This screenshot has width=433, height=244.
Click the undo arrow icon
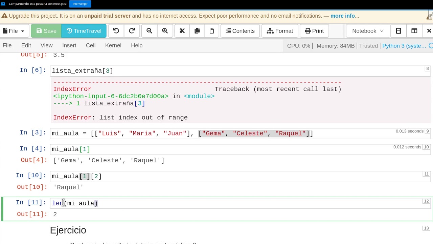(116, 31)
